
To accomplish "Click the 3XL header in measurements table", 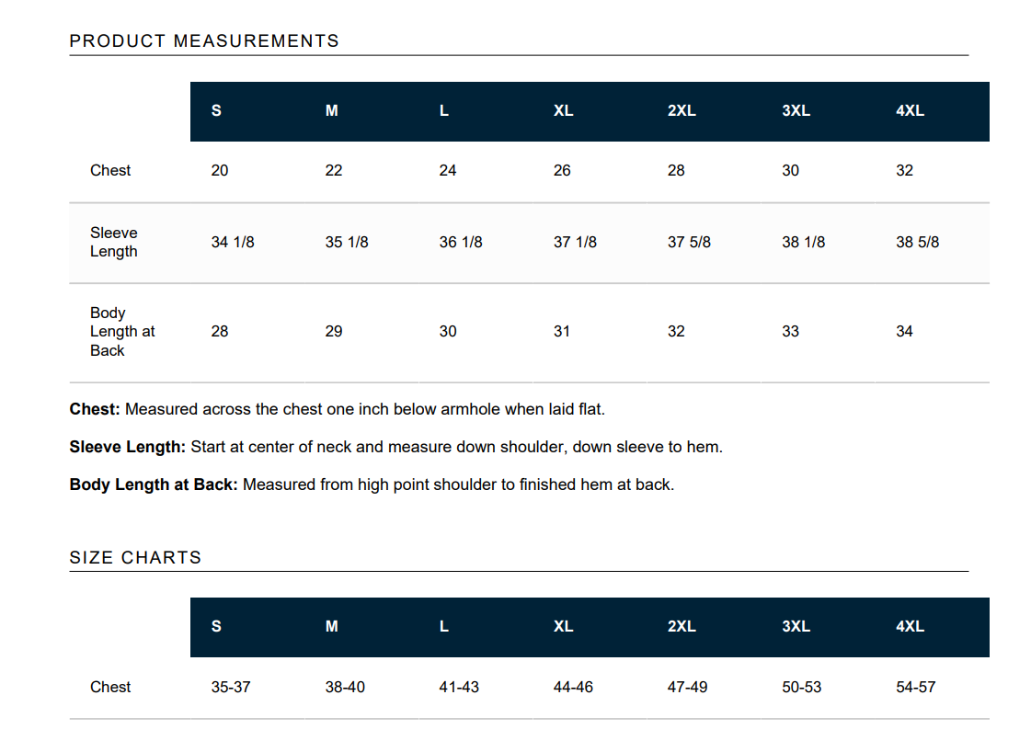I will point(796,111).
